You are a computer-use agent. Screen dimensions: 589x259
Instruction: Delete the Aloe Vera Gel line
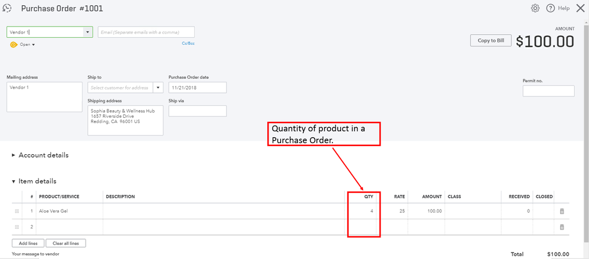562,211
